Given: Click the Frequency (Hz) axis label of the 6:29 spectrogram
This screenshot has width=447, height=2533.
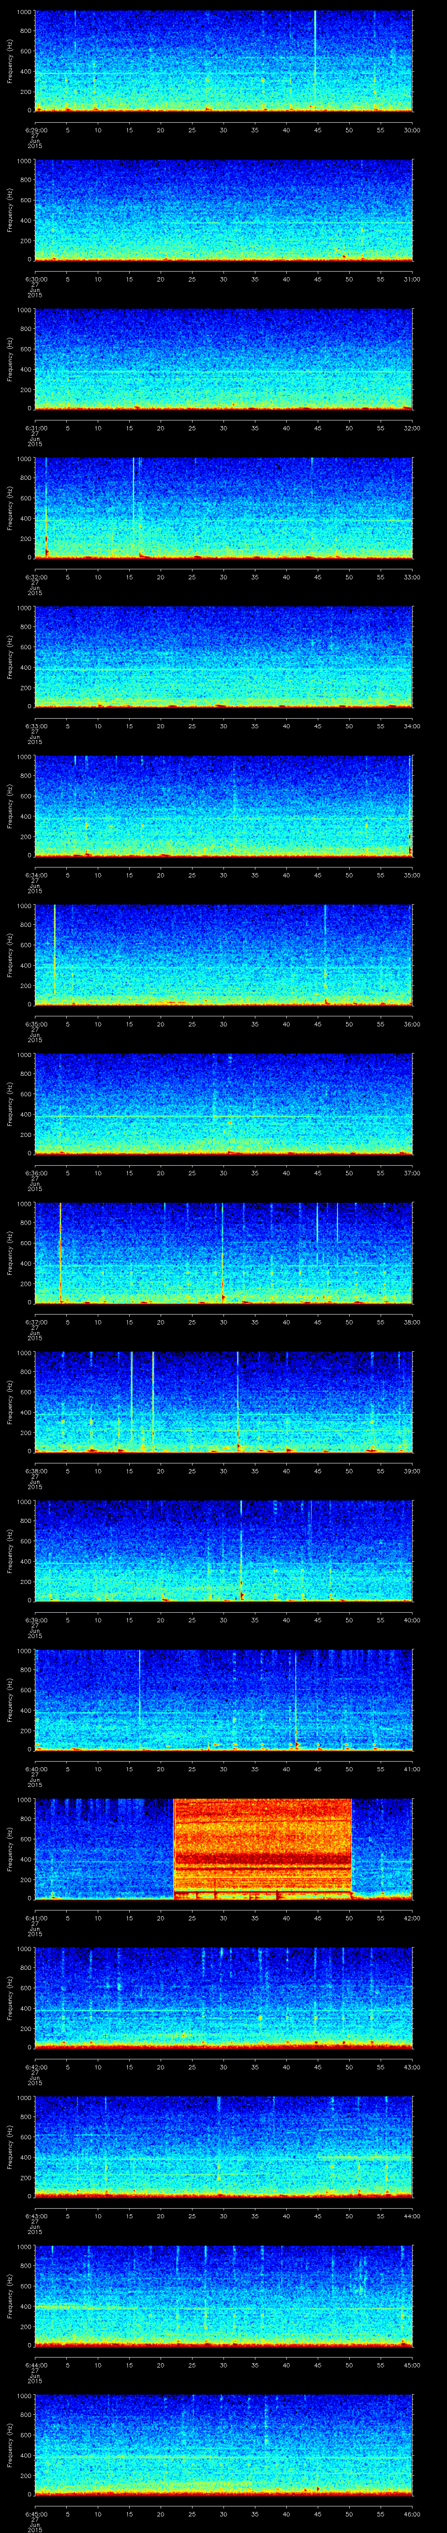Looking at the screenshot, I should click(x=10, y=62).
